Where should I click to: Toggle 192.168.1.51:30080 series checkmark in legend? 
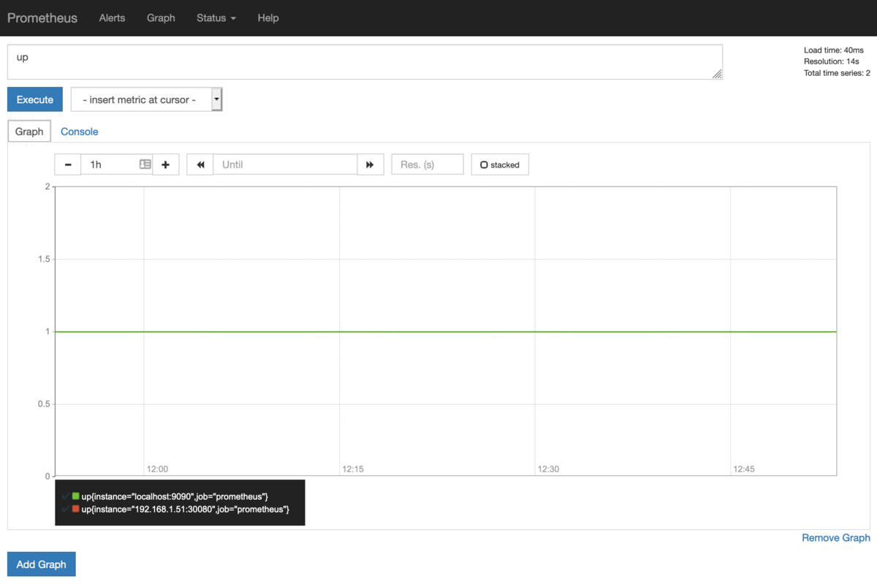[66, 509]
